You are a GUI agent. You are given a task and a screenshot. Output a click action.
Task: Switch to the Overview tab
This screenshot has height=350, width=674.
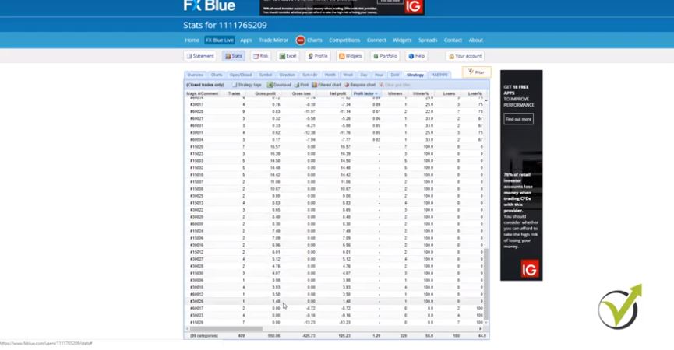(x=195, y=75)
